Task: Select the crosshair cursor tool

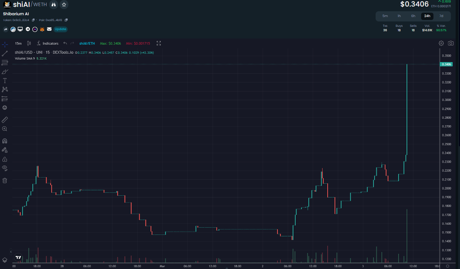Action: [x=5, y=44]
